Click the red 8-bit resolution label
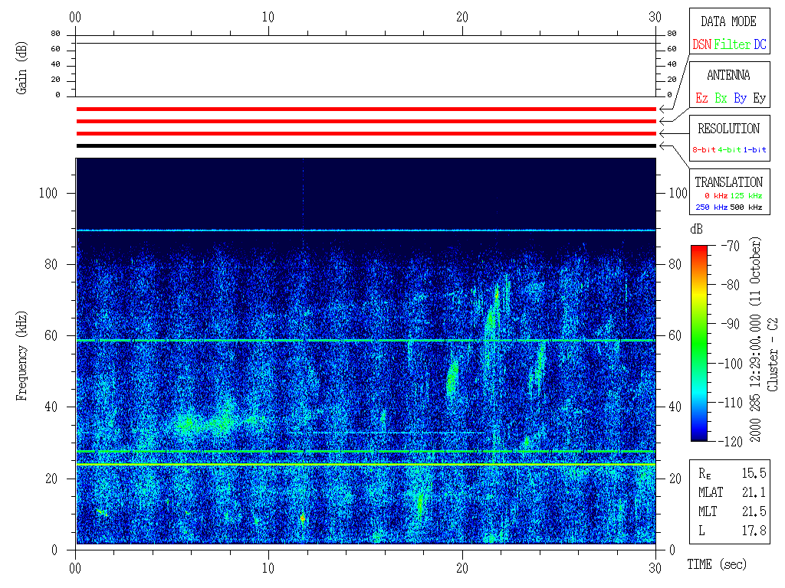 [x=705, y=150]
